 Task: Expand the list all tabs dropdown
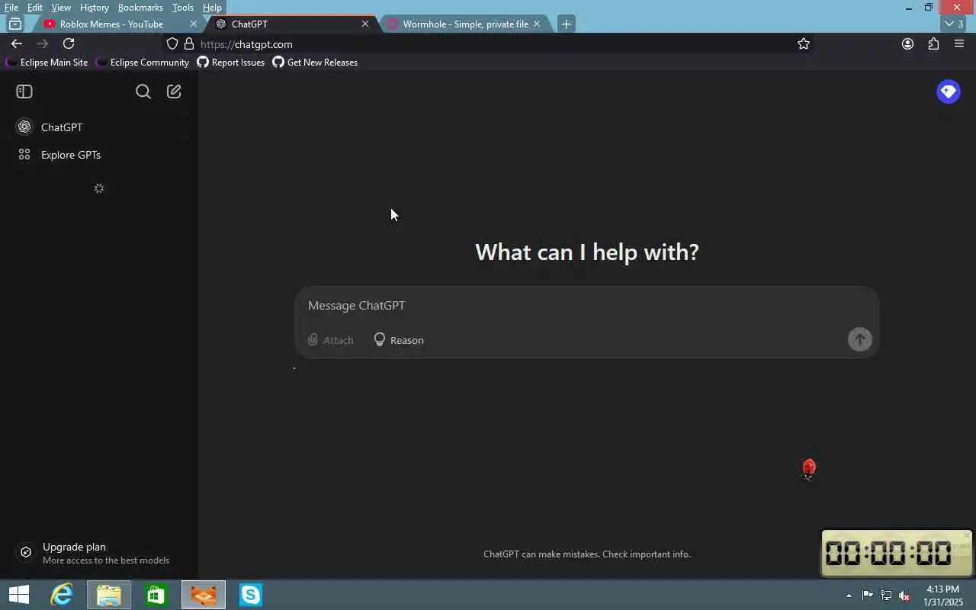pos(955,24)
